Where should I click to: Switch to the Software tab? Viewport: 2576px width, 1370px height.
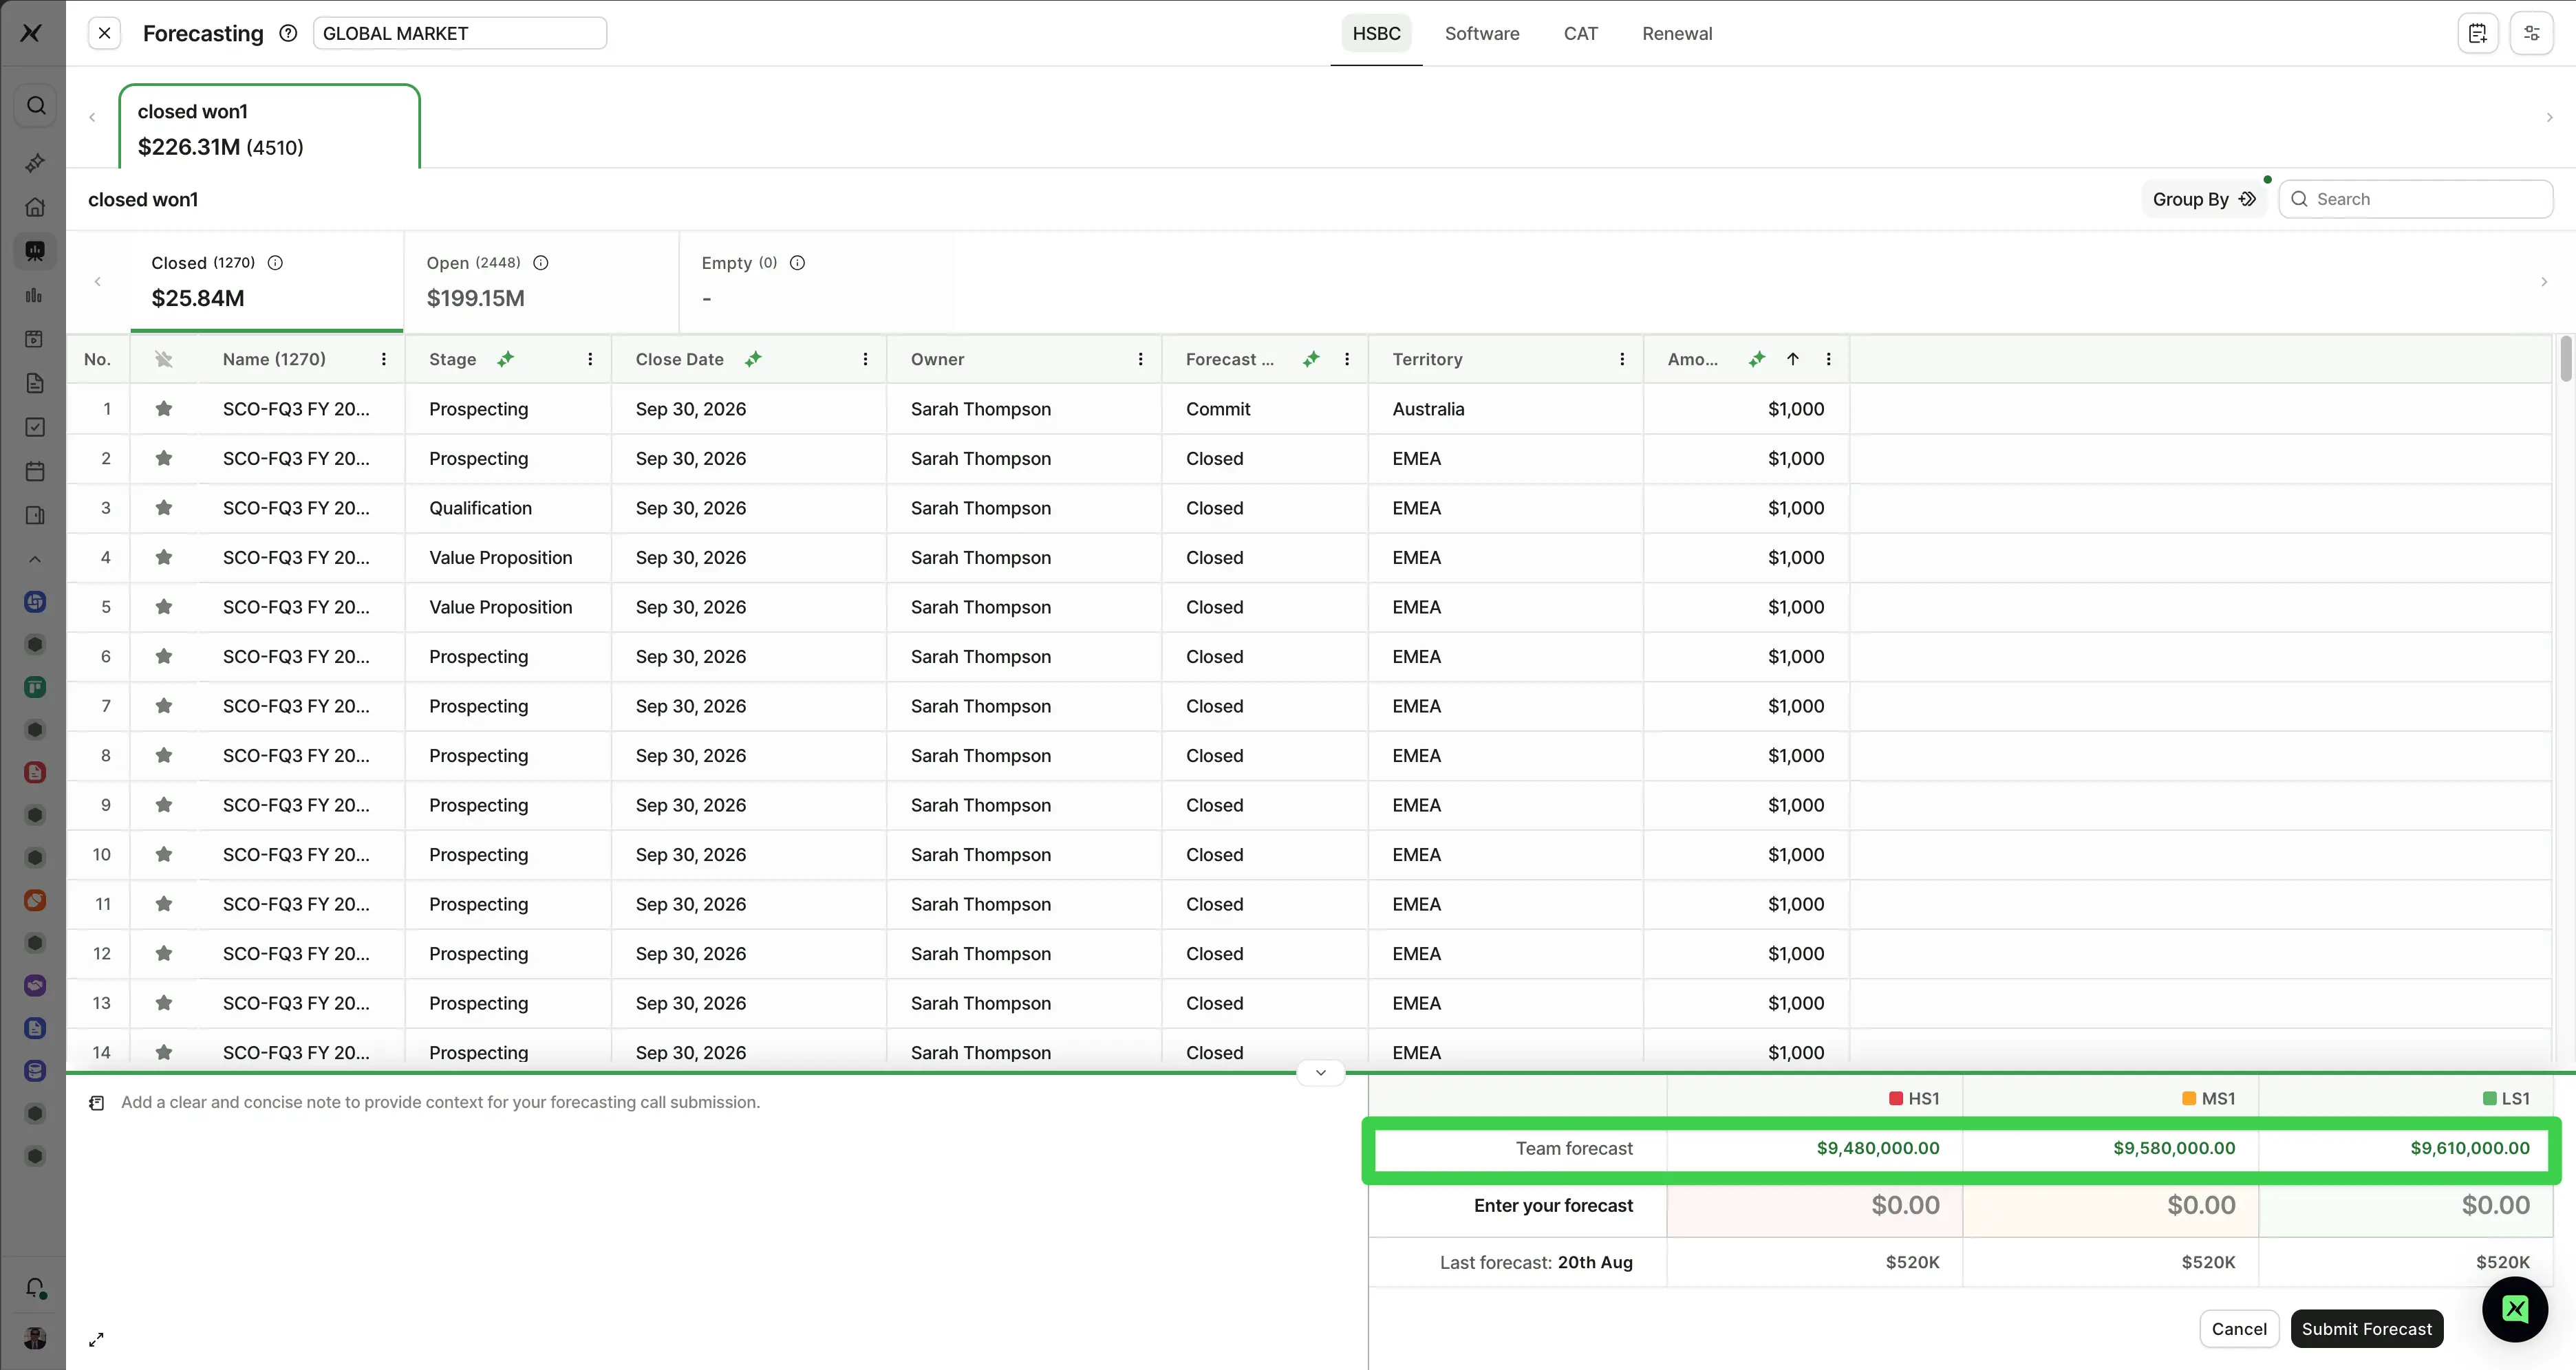[1482, 33]
